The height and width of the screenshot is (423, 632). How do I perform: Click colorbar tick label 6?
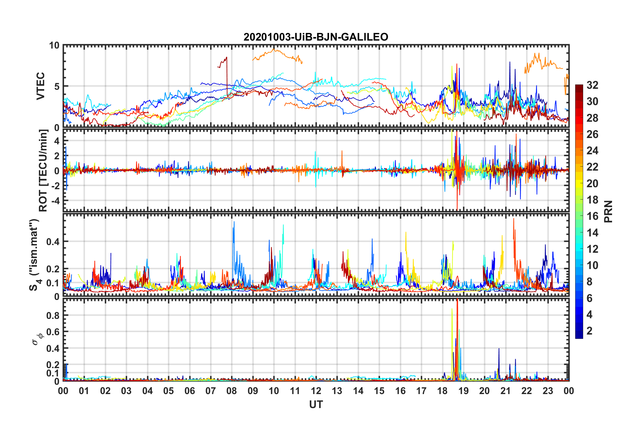[589, 298]
